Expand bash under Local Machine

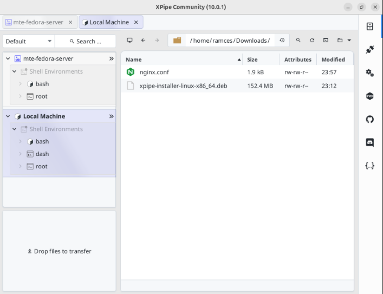coord(20,141)
